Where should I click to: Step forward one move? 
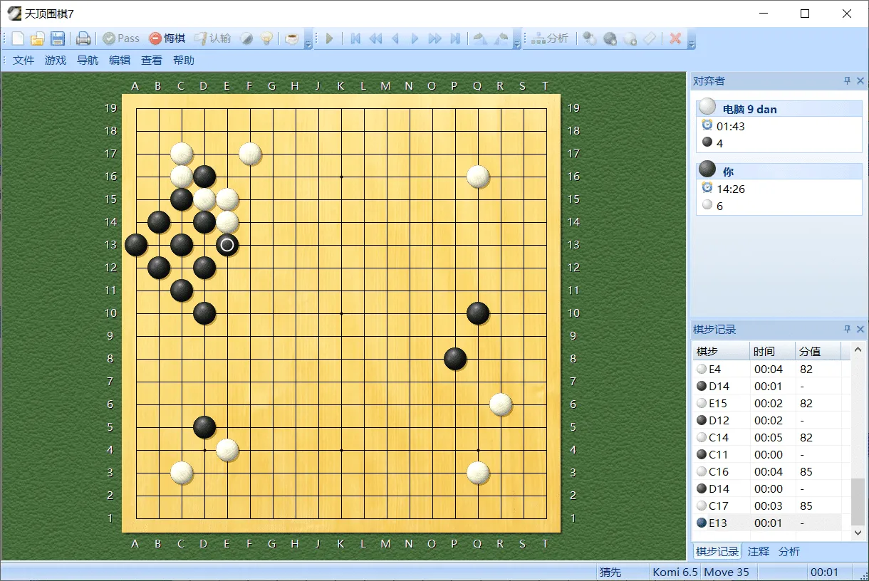tap(415, 38)
